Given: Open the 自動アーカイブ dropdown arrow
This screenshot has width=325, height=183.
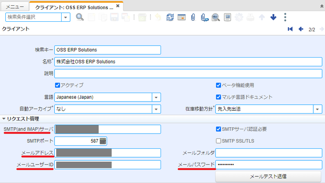Looking at the screenshot, I should (x=156, y=109).
